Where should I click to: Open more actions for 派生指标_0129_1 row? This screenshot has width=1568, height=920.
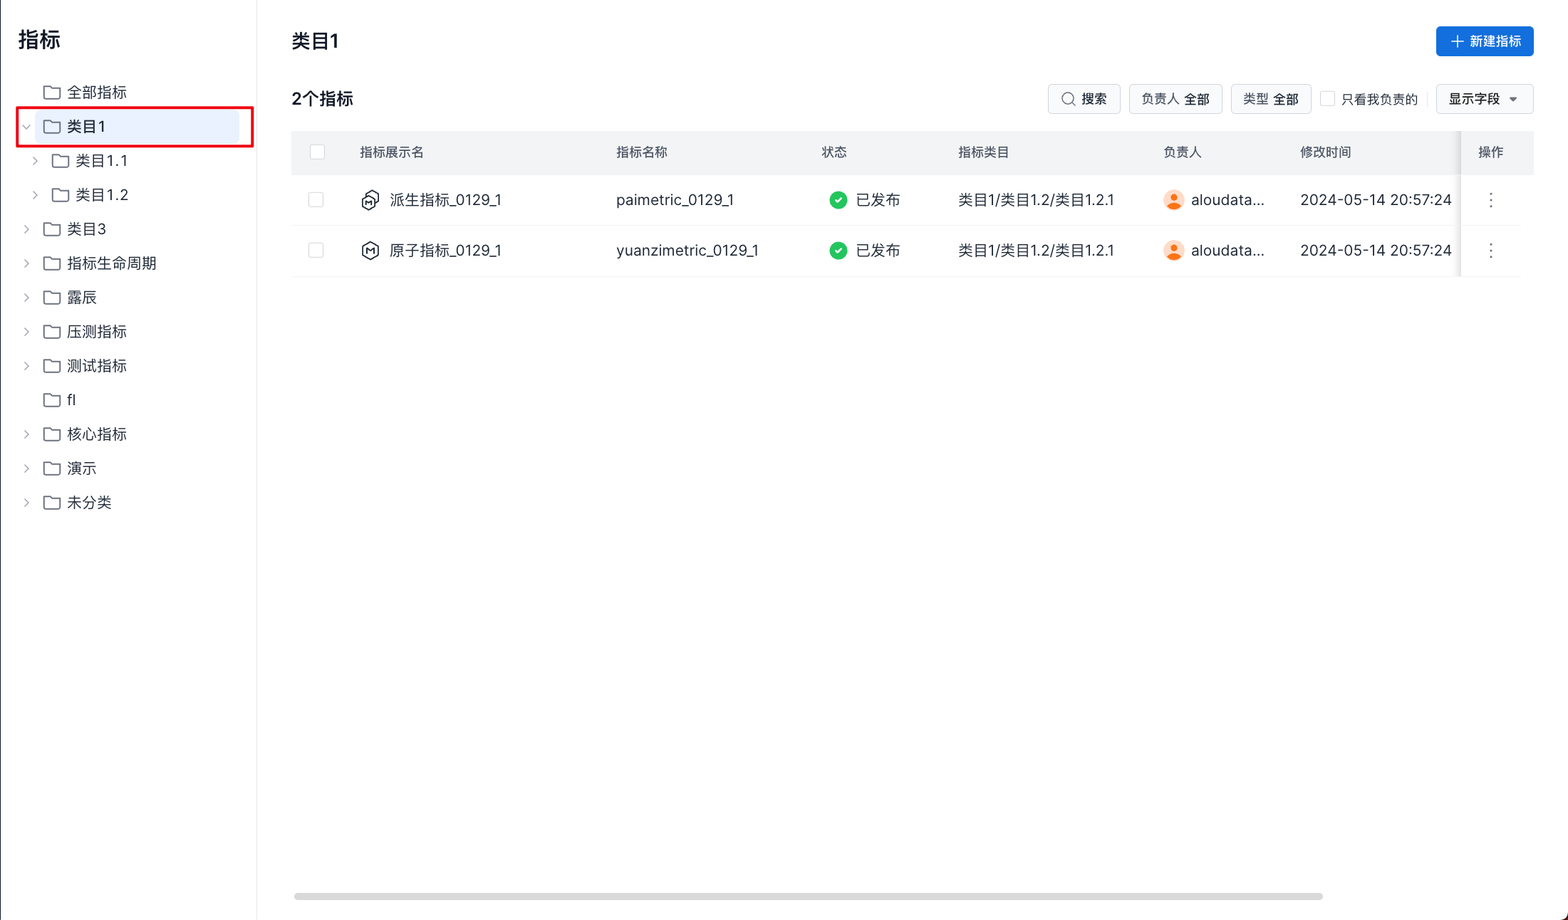1490,200
